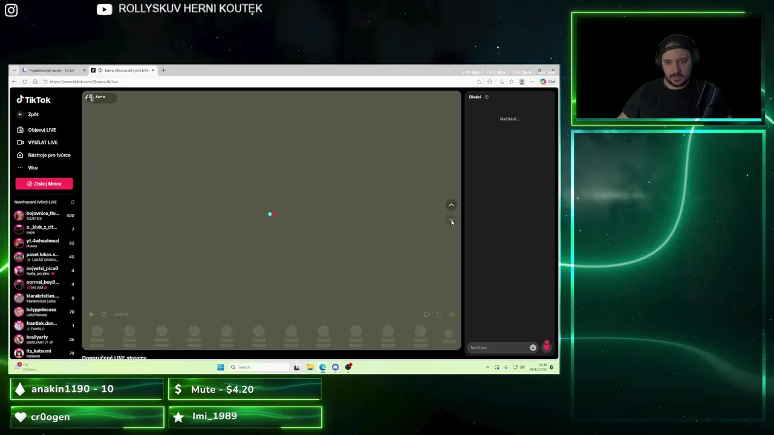Open pavel.lukas.s... live stream
This screenshot has height=435, width=774.
point(44,257)
